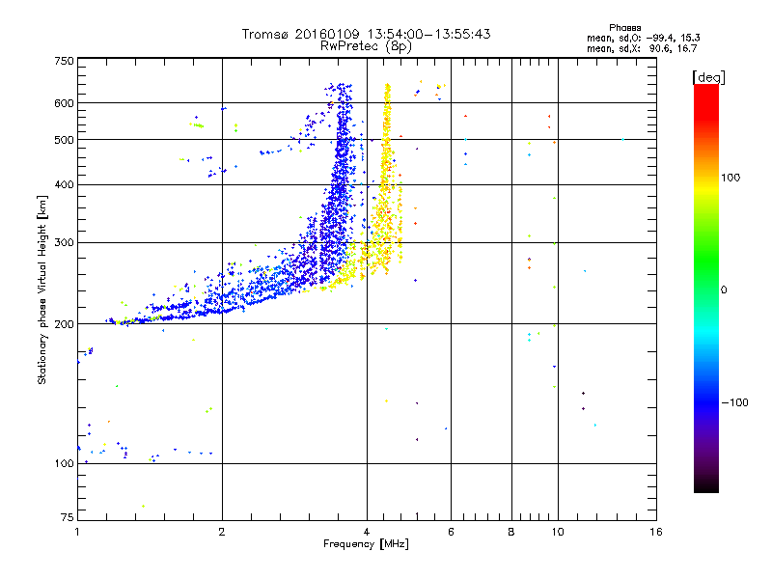Click the 'Phases' heading above the statistics
This screenshot has width=772, height=579.
(x=624, y=28)
